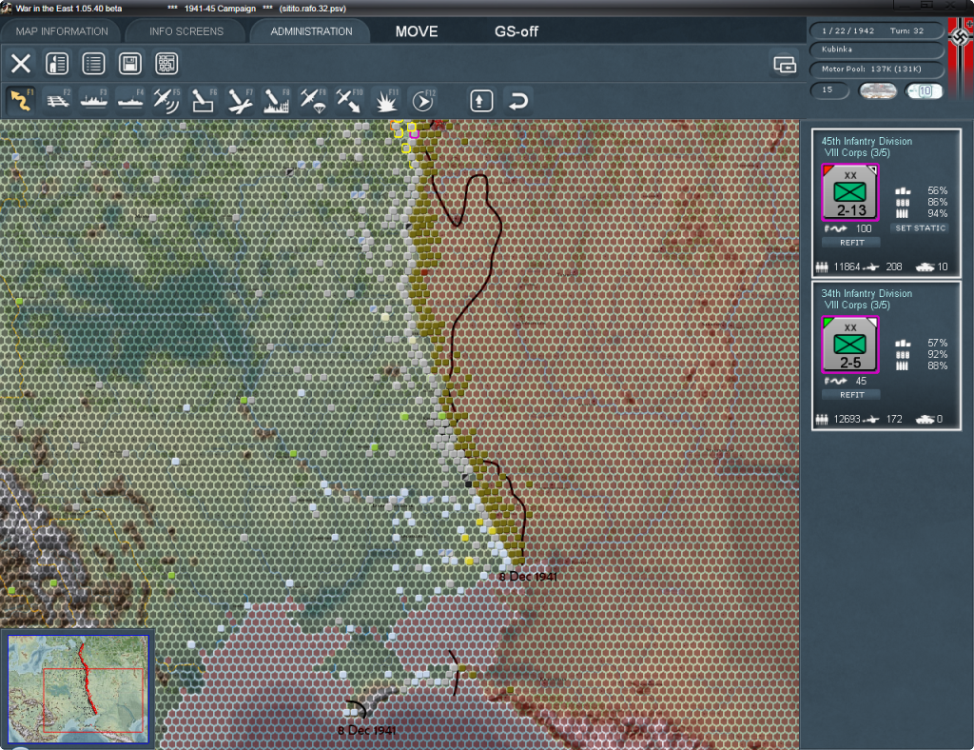Choose the F4 amphibious transport mode
Screen dimensions: 974x750
click(129, 100)
